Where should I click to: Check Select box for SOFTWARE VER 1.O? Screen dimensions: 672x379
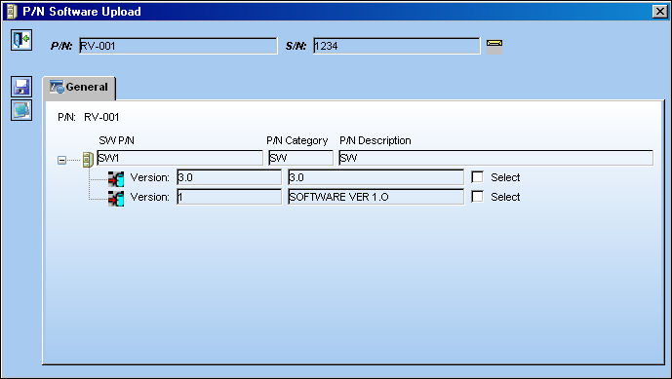click(x=477, y=197)
